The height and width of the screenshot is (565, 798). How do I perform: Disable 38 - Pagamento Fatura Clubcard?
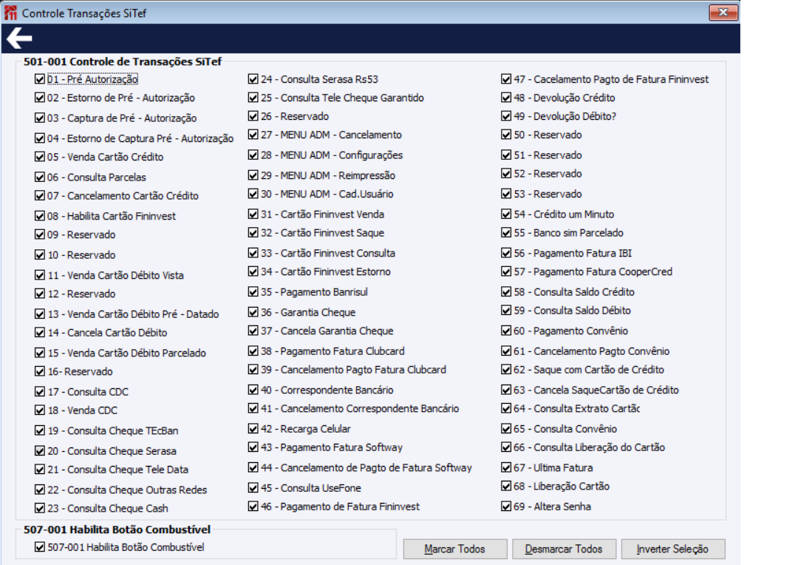[x=253, y=351]
